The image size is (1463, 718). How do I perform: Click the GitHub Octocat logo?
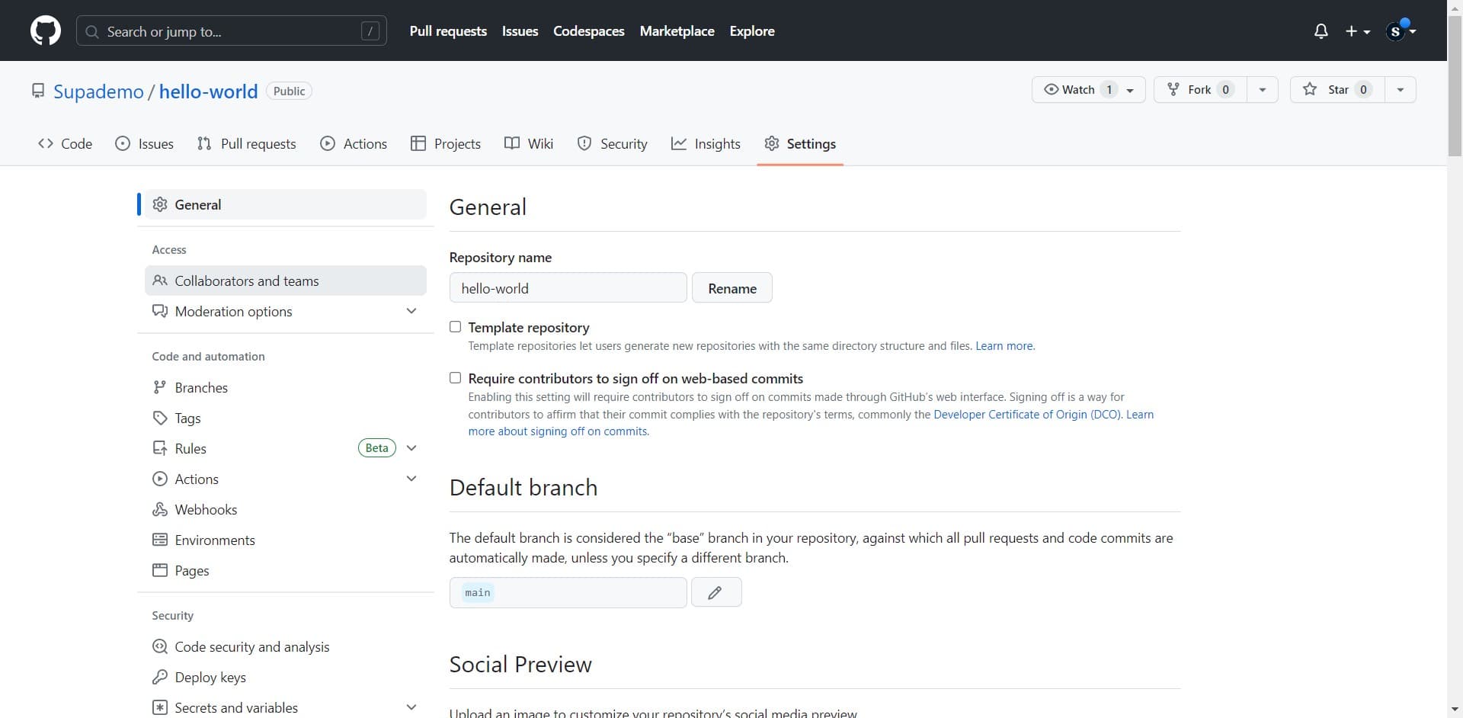(x=45, y=31)
